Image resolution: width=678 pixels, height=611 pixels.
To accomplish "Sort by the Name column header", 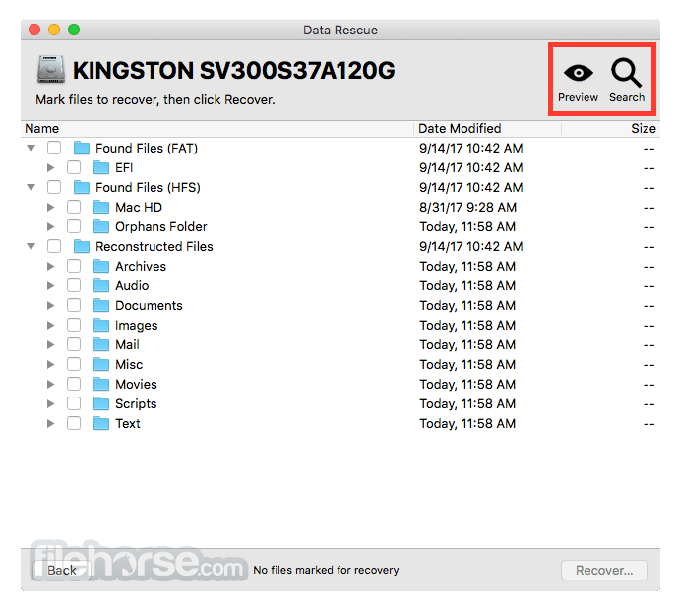I will pyautogui.click(x=217, y=129).
